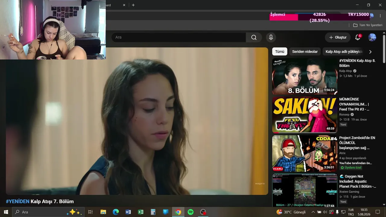Open the Kalp Atışı channel link
386x217 pixels.
346,71
